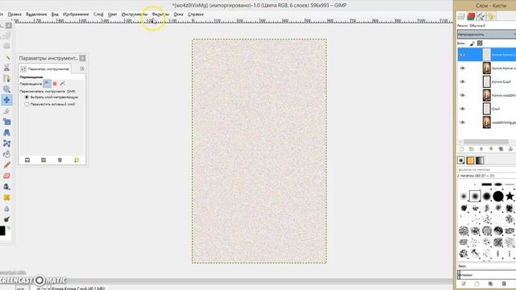Open tool options tab configuration menu
The height and width of the screenshot is (290, 516).
[x=82, y=68]
